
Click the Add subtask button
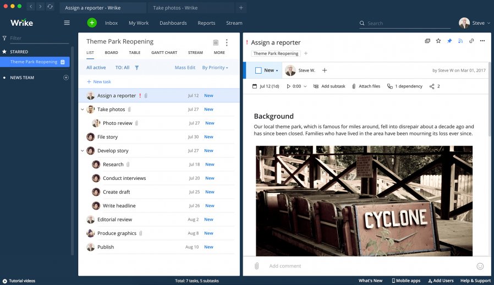pyautogui.click(x=329, y=86)
